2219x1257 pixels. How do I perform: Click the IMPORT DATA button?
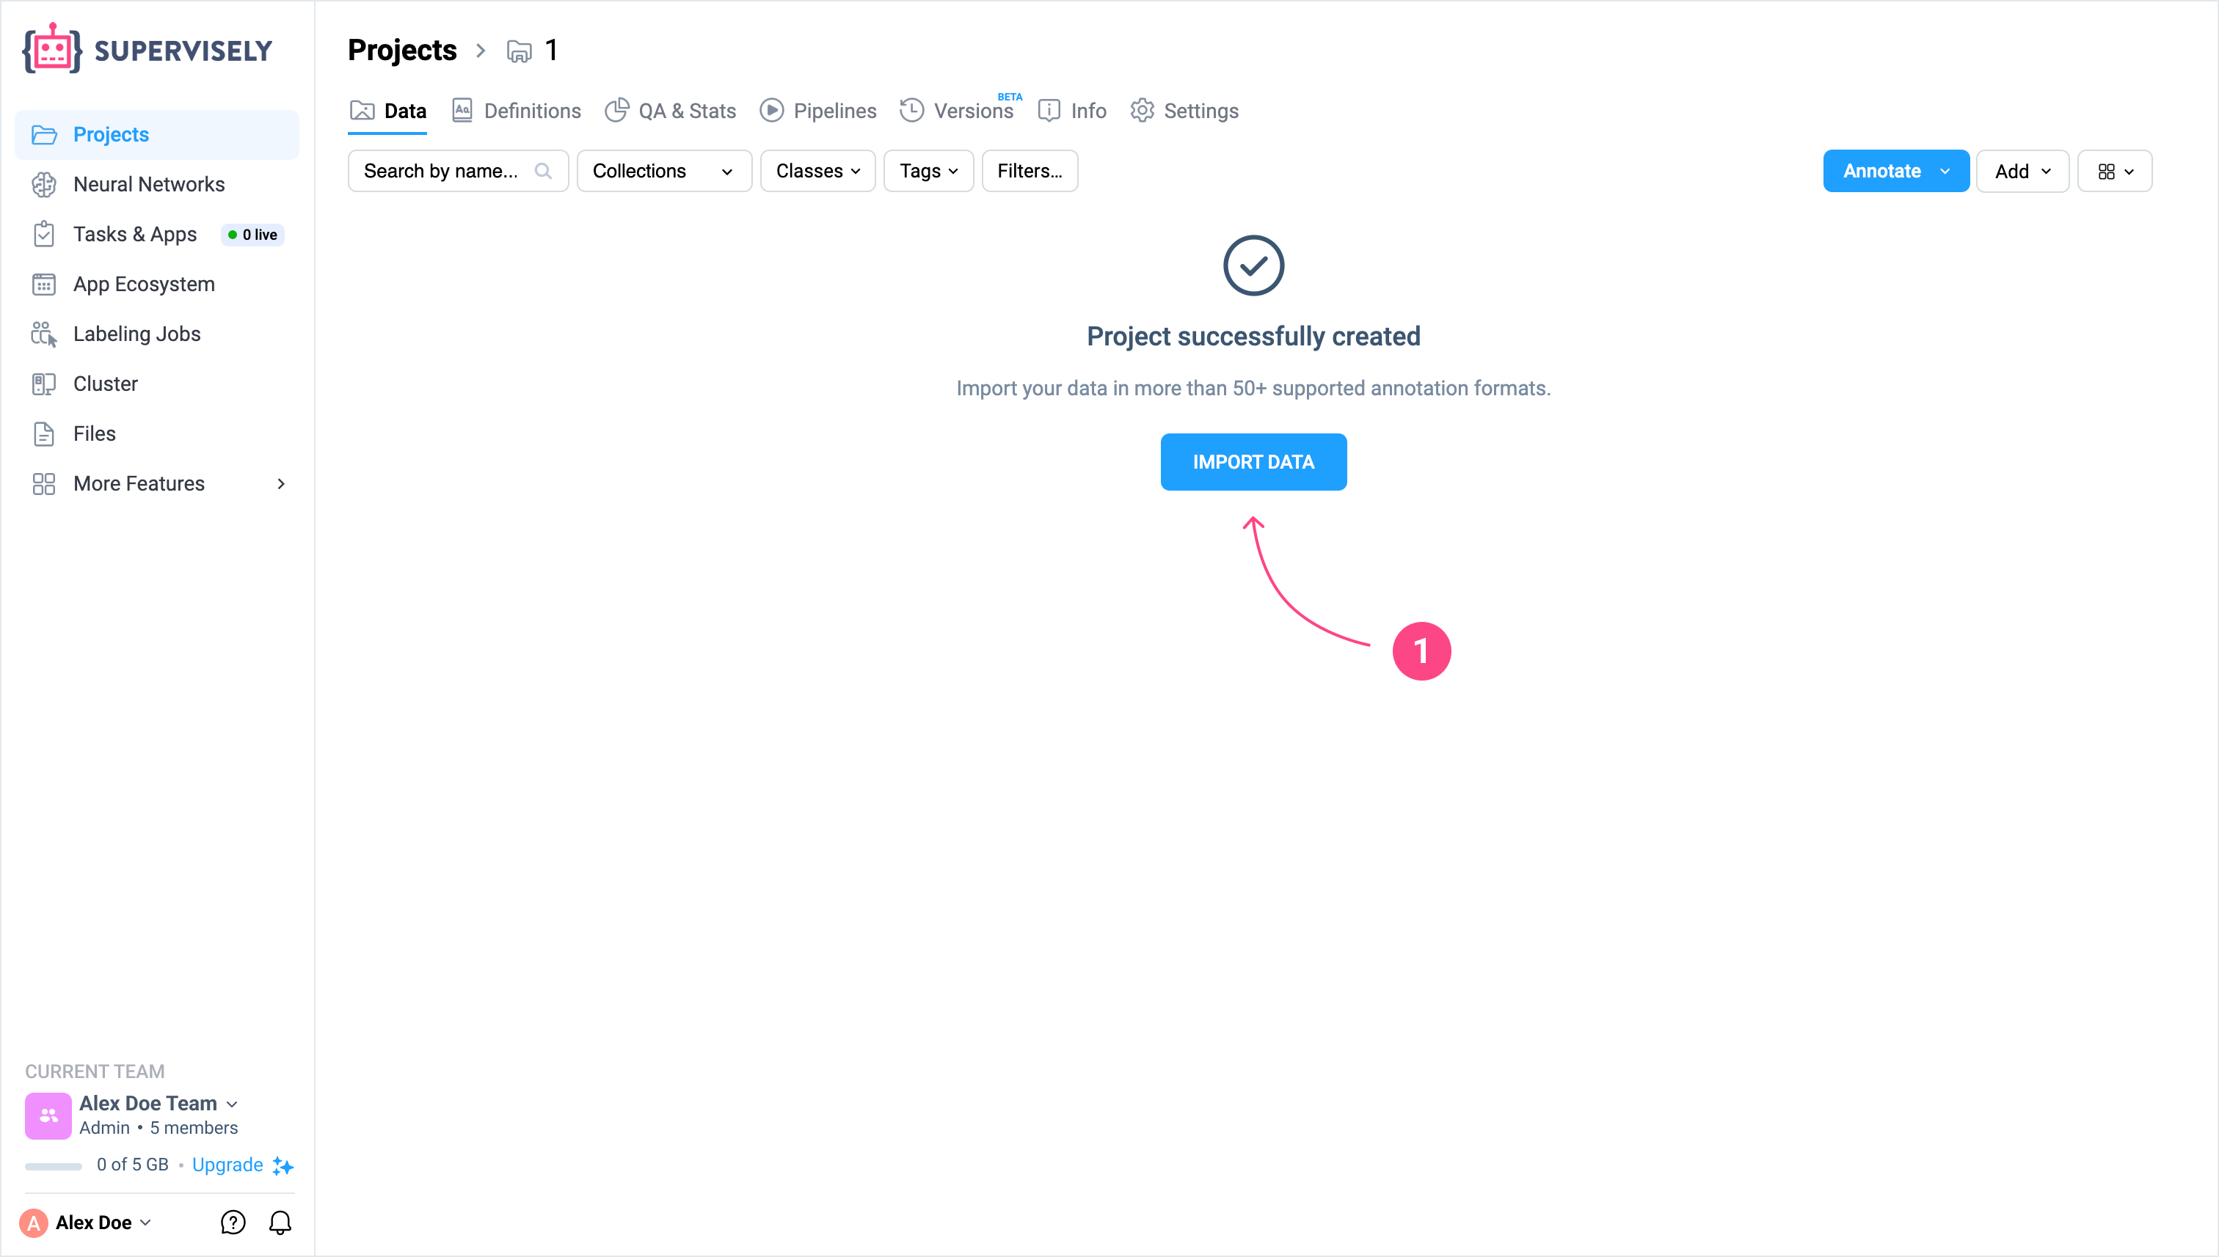pos(1253,462)
